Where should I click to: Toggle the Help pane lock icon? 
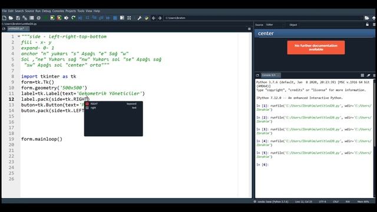click(x=368, y=25)
